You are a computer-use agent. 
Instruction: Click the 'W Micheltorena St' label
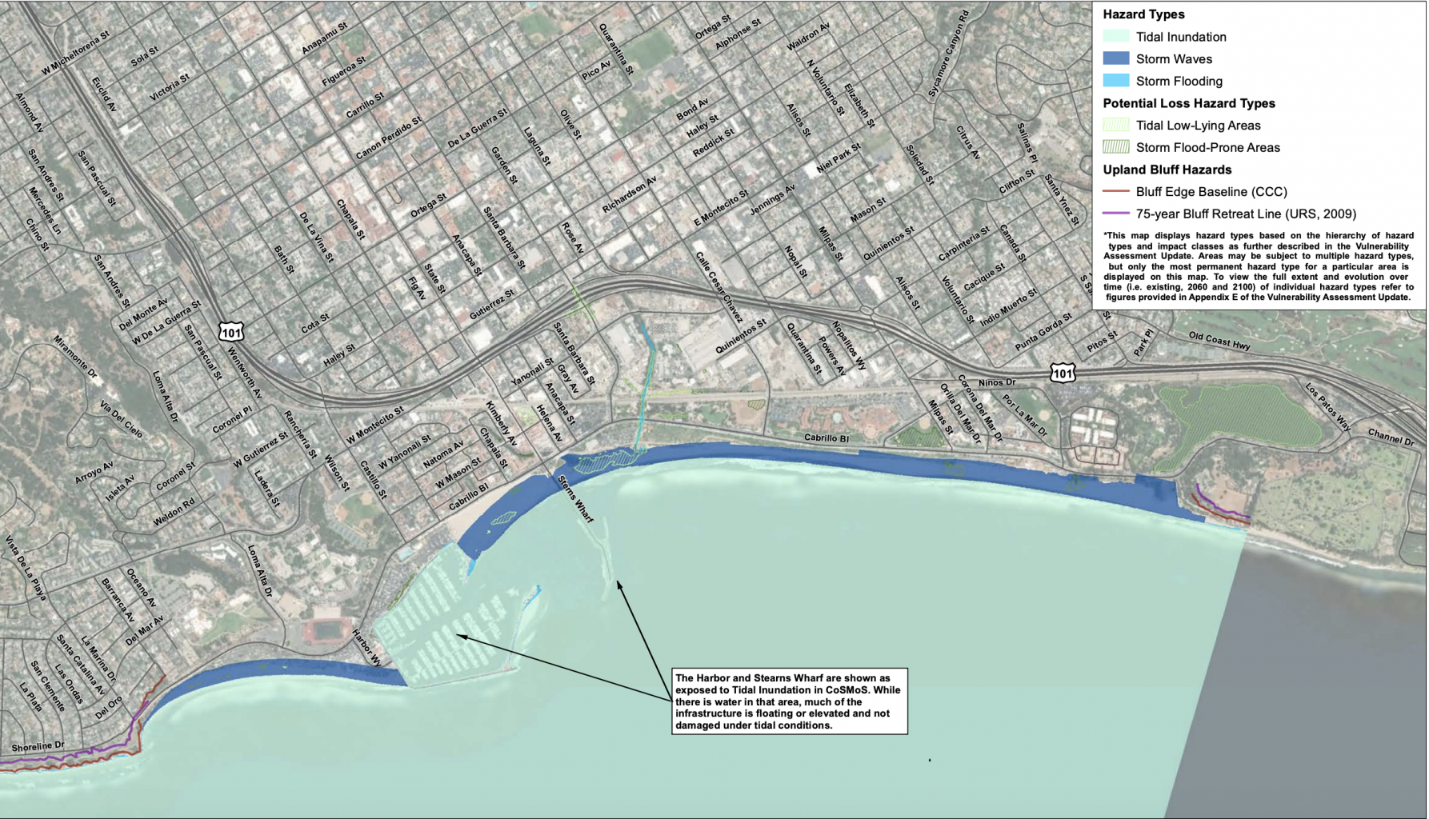point(75,54)
